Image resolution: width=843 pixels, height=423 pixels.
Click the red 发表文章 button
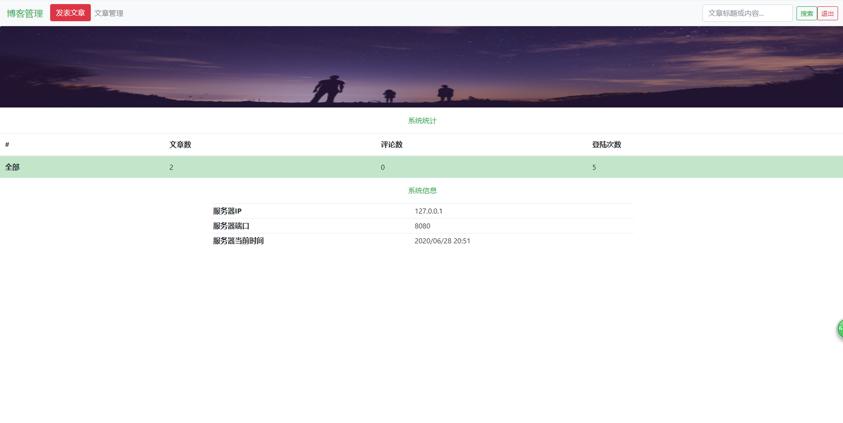click(70, 13)
